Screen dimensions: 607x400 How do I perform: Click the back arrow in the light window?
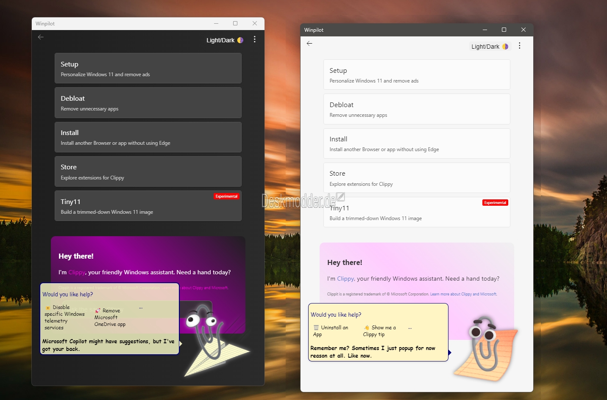[x=309, y=44]
